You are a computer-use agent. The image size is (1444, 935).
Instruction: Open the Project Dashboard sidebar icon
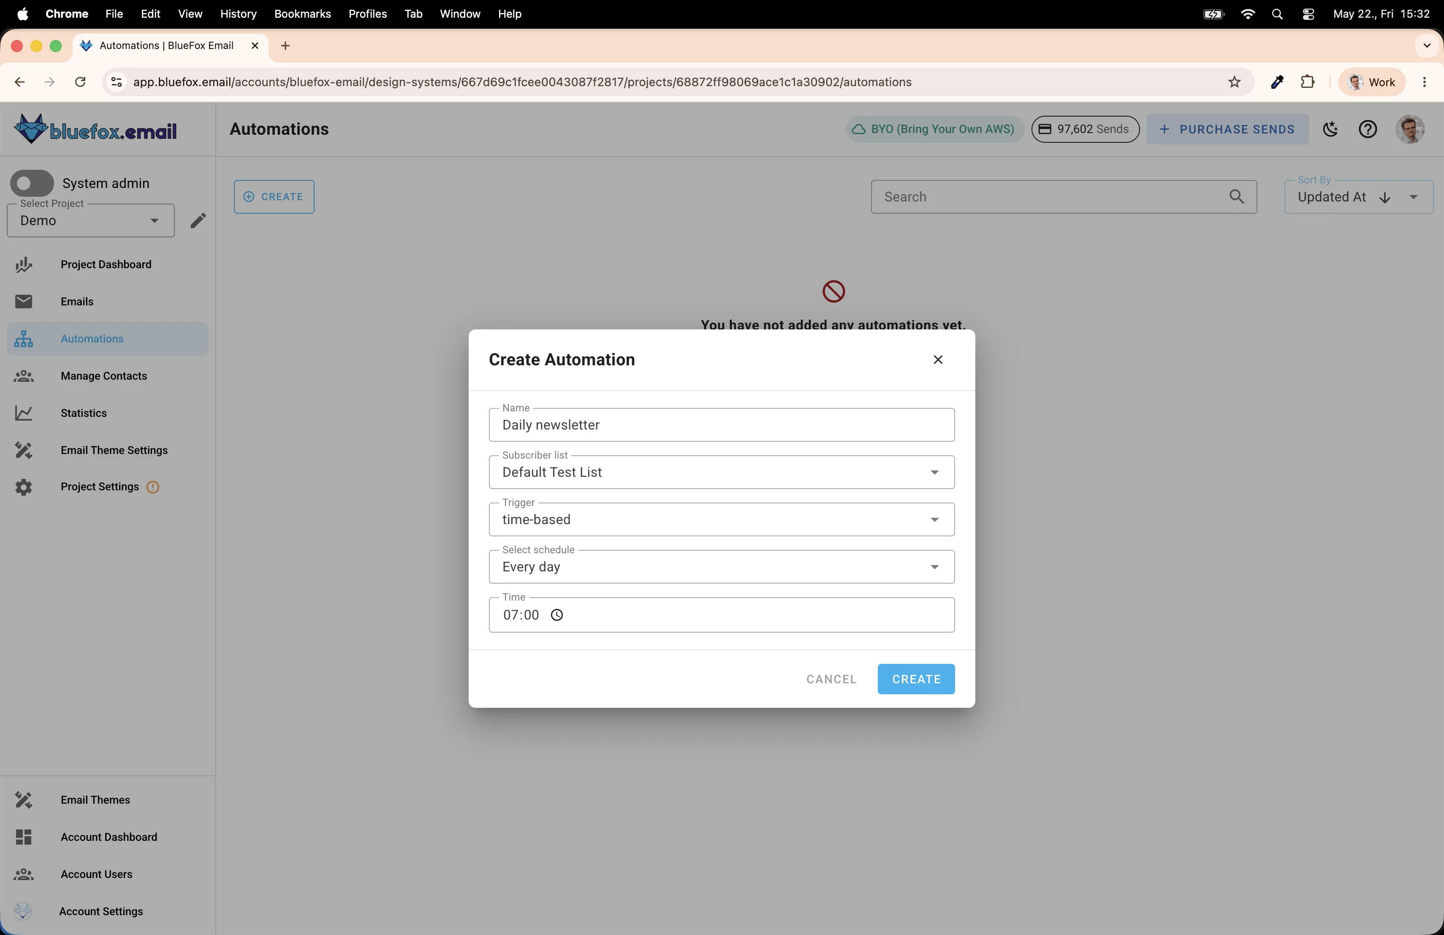24,264
